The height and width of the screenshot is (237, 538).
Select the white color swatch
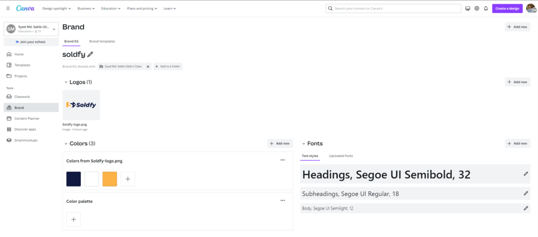[91, 179]
